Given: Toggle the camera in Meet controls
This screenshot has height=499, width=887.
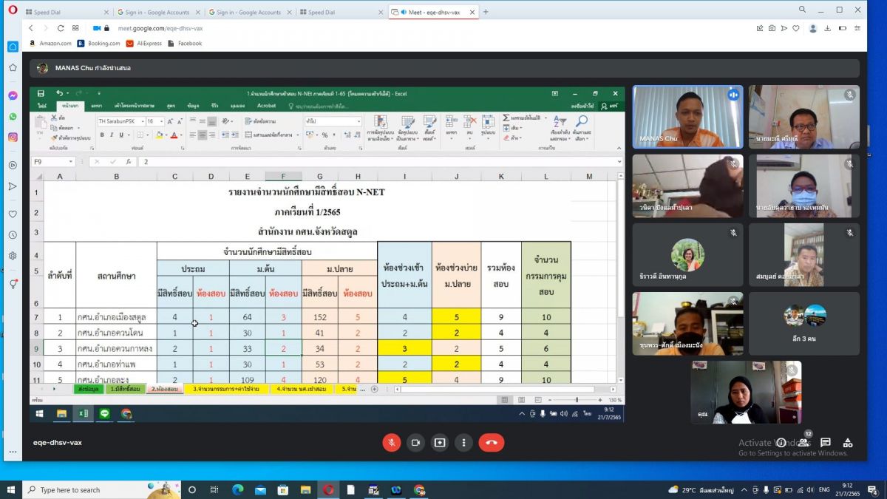Looking at the screenshot, I should pos(415,442).
